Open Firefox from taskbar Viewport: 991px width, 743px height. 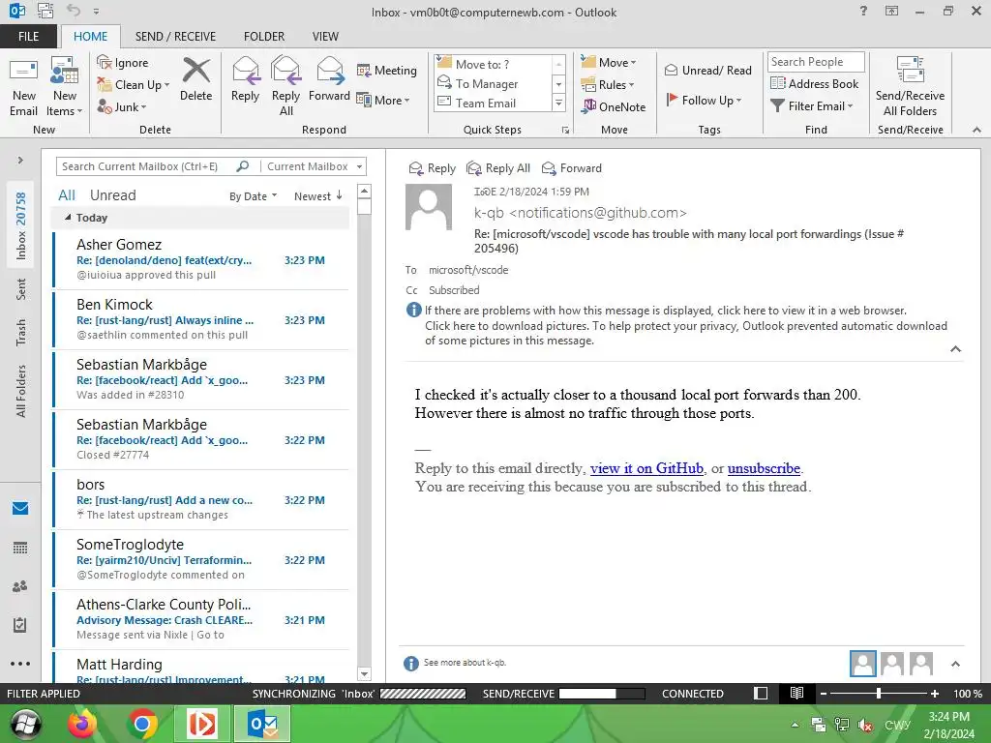tap(83, 724)
